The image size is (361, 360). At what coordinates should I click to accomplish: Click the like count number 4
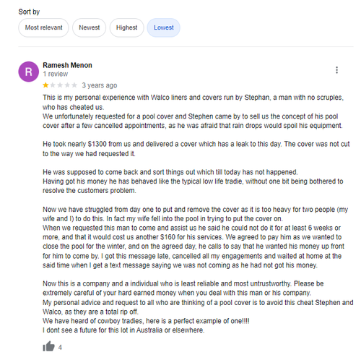[x=60, y=347]
